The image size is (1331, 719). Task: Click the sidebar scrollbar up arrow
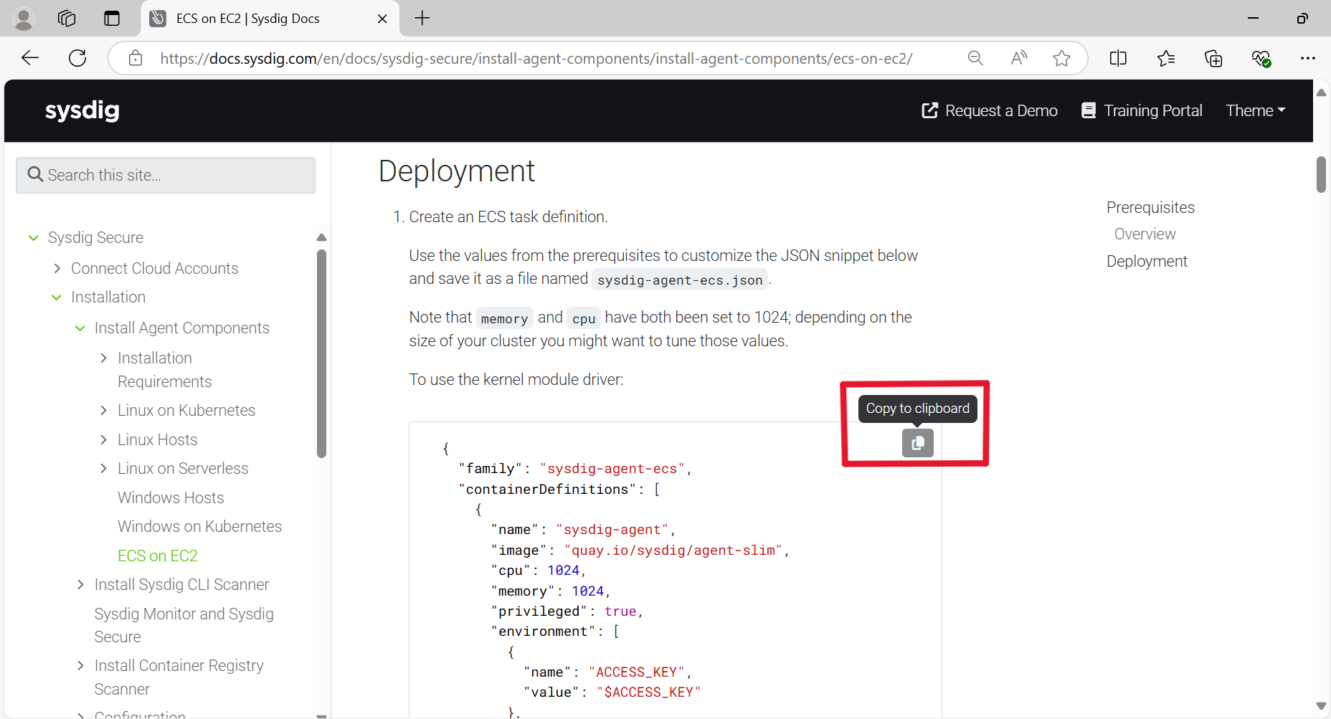tap(321, 237)
